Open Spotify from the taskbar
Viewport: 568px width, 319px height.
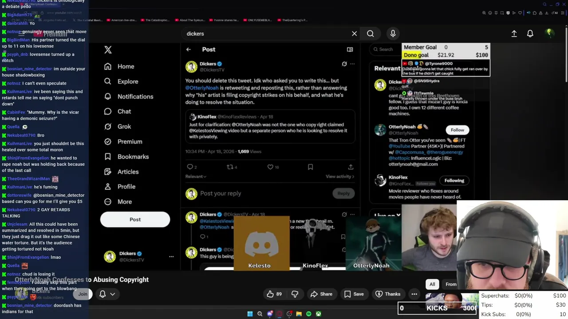point(308,314)
